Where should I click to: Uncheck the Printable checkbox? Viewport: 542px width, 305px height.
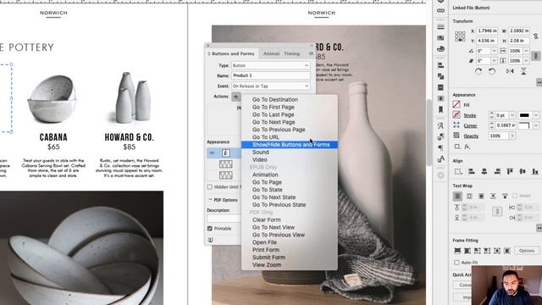(210, 229)
